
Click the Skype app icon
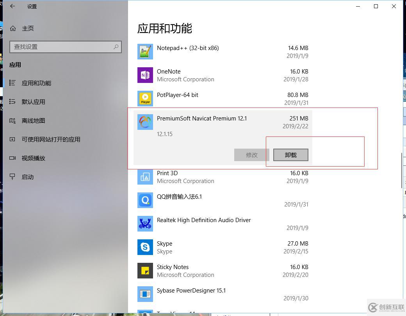click(x=145, y=247)
